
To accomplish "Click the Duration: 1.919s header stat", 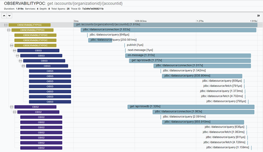I will point(14,9).
